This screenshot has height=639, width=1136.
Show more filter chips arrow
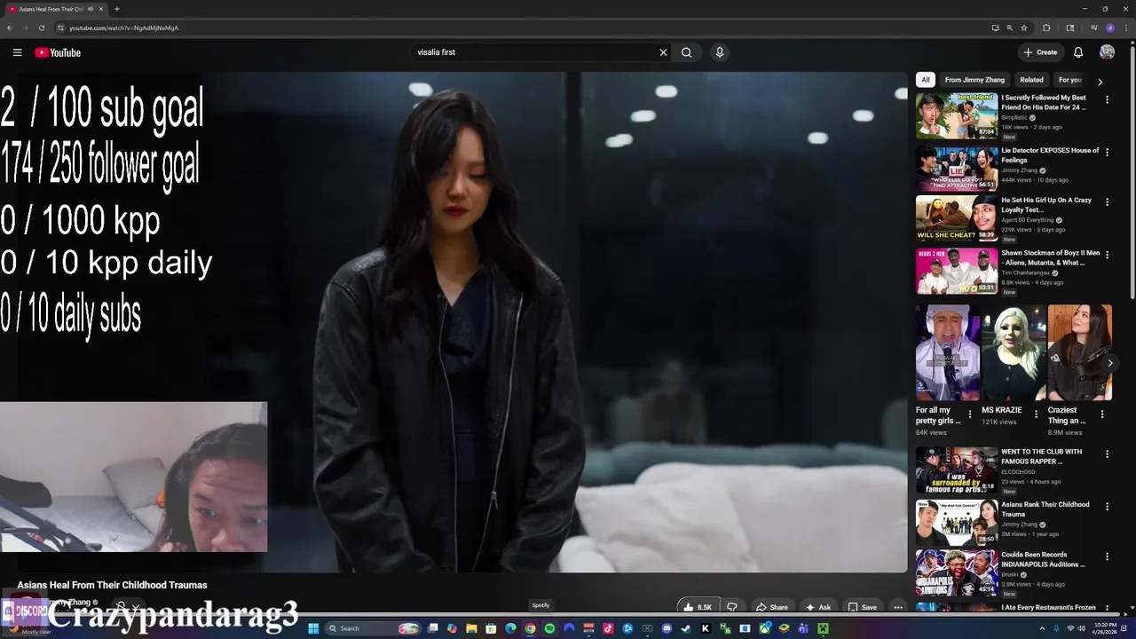(1100, 82)
